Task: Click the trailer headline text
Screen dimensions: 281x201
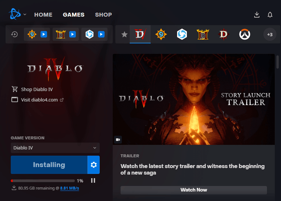Action: click(x=192, y=169)
